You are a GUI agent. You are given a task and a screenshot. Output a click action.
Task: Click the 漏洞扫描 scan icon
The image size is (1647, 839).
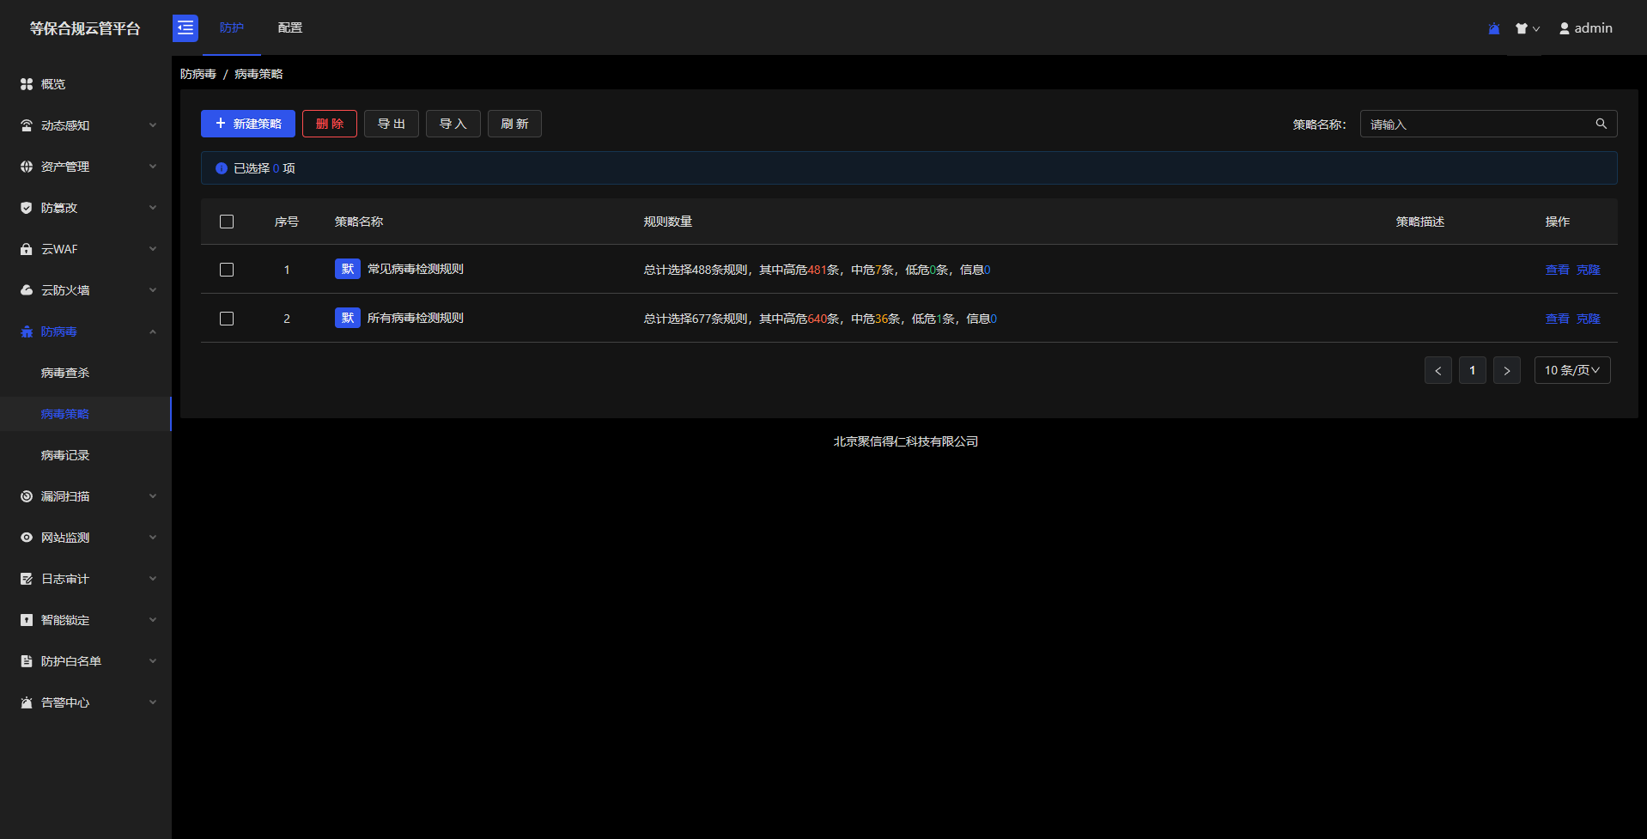[27, 496]
